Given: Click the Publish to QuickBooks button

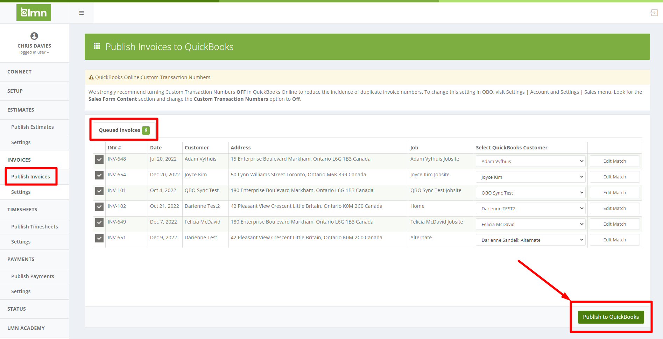Looking at the screenshot, I should coord(611,317).
